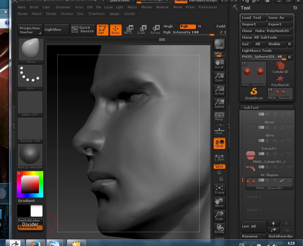Click the right shelf Scale icon
The width and height of the screenshot is (303, 246).
219,216
